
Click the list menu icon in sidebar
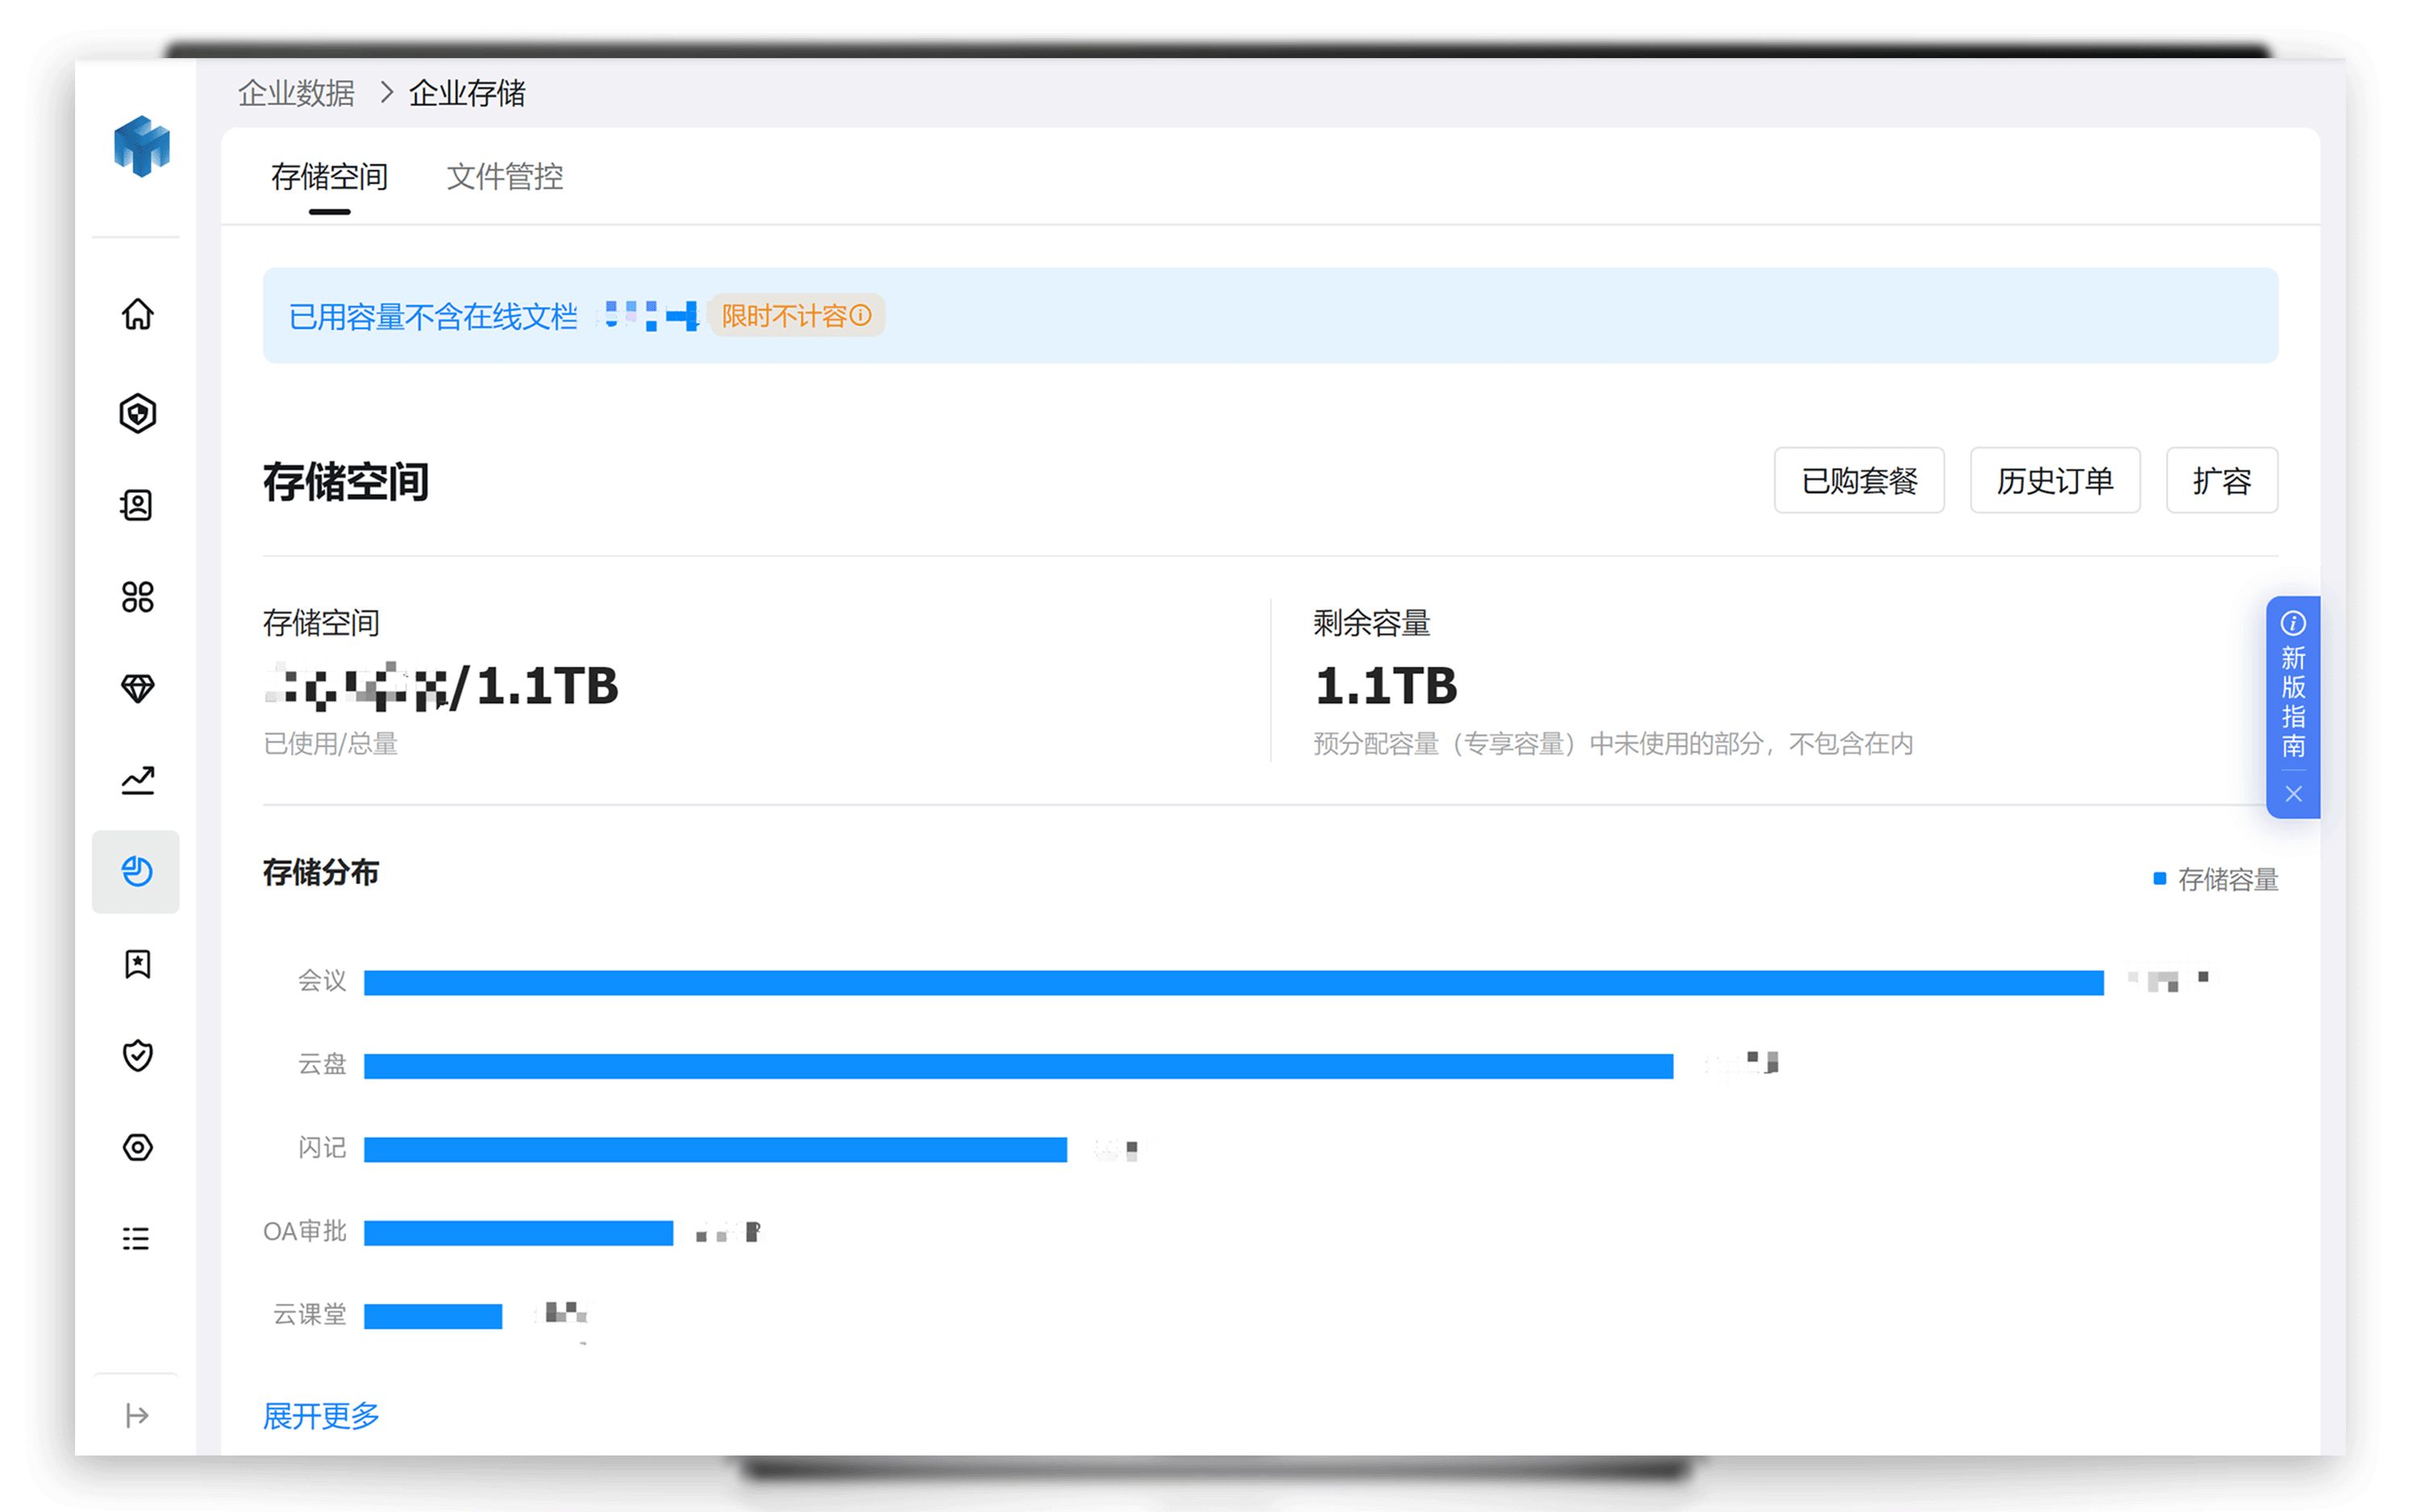click(x=137, y=1239)
